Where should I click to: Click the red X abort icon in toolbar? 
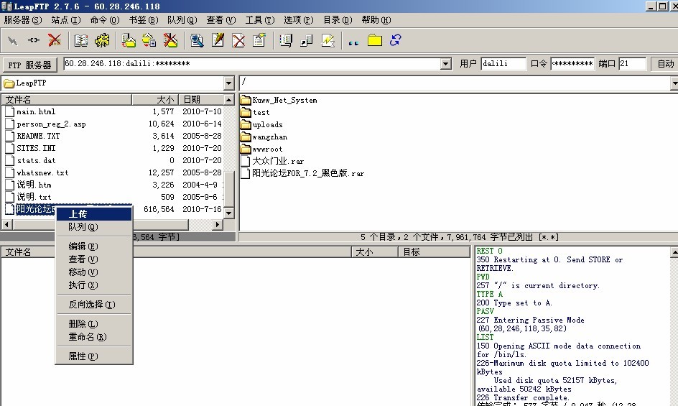pos(55,40)
